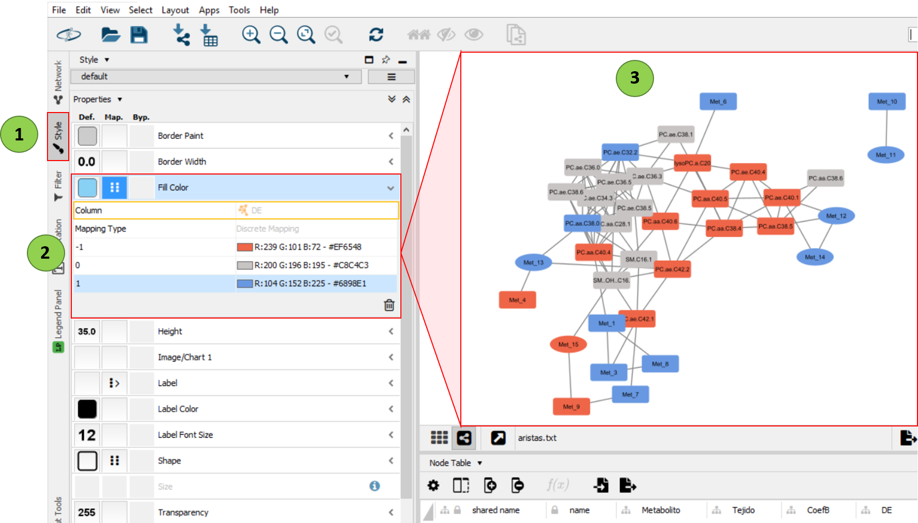
Task: Import table from file icon
Action: (209, 35)
